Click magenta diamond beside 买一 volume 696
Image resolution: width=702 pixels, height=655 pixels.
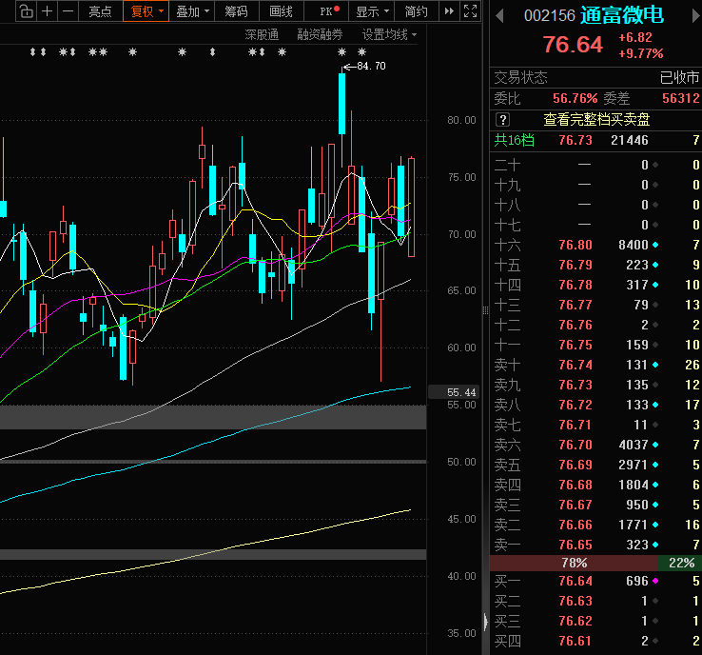655,581
